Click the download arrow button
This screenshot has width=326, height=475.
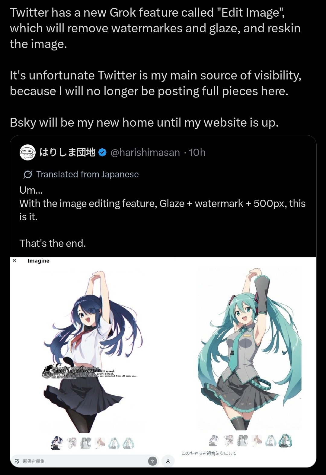(x=168, y=461)
